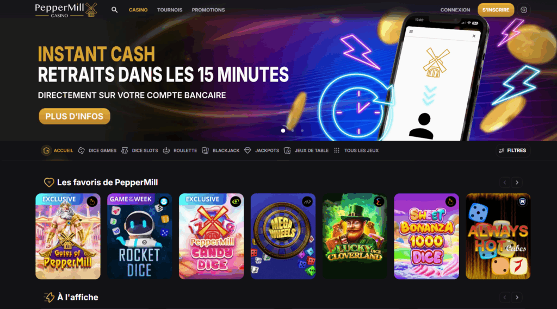Advance the À l'affiche carousel right

[517, 297]
